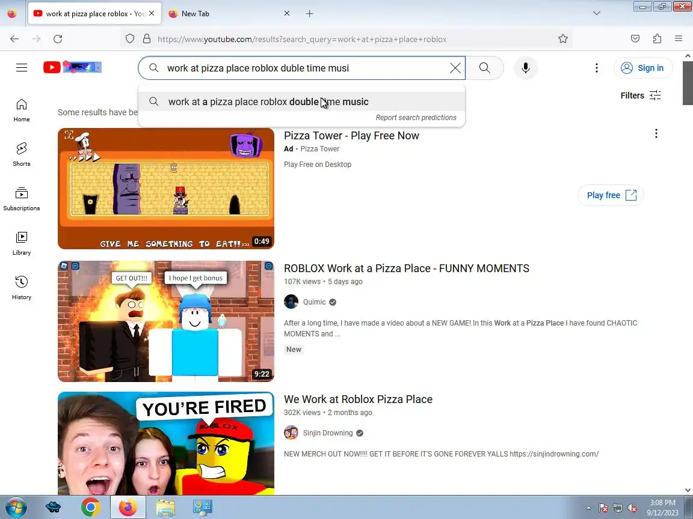Bookmark this page with star icon
The width and height of the screenshot is (693, 519).
(562, 39)
